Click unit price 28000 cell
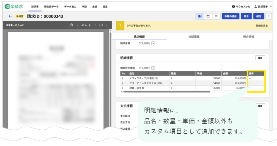The width and height of the screenshot is (277, 146). tap(209, 78)
